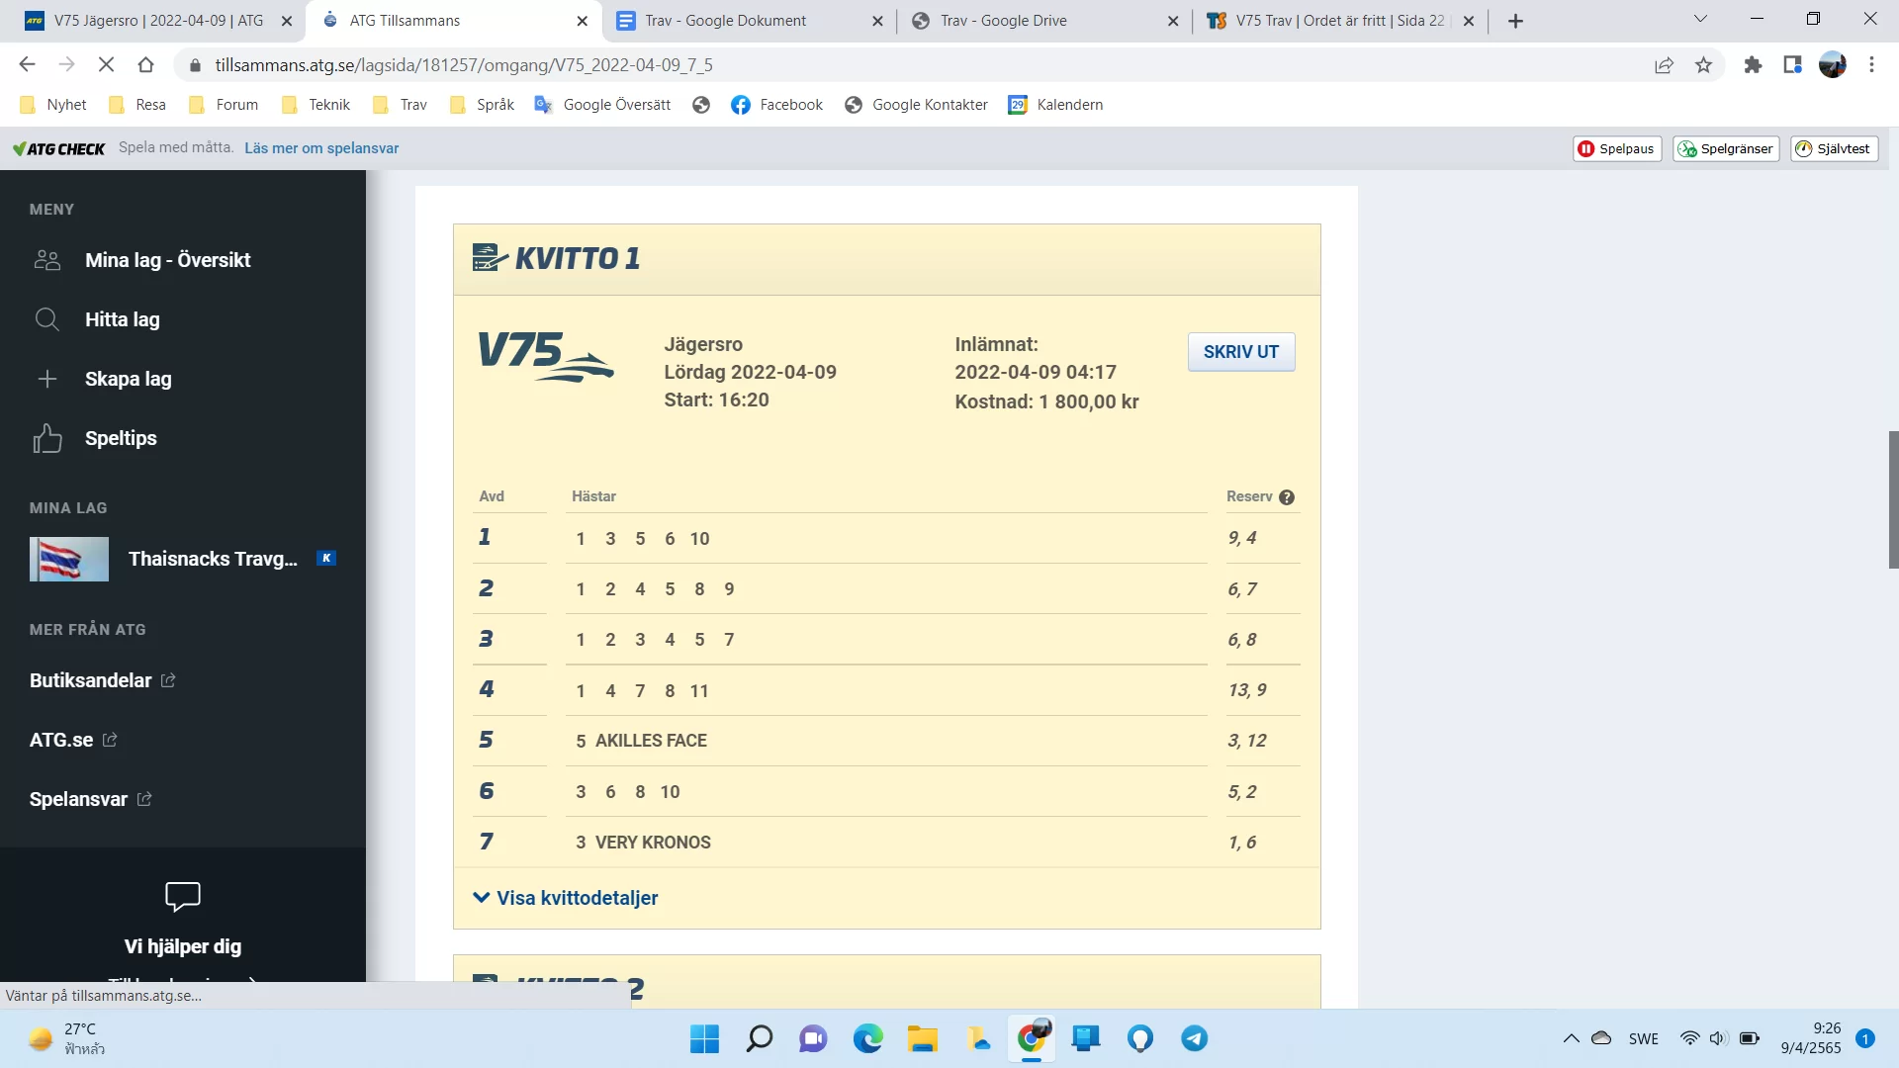Bookmark the page via the star icon
This screenshot has height=1068, width=1899.
point(1704,65)
